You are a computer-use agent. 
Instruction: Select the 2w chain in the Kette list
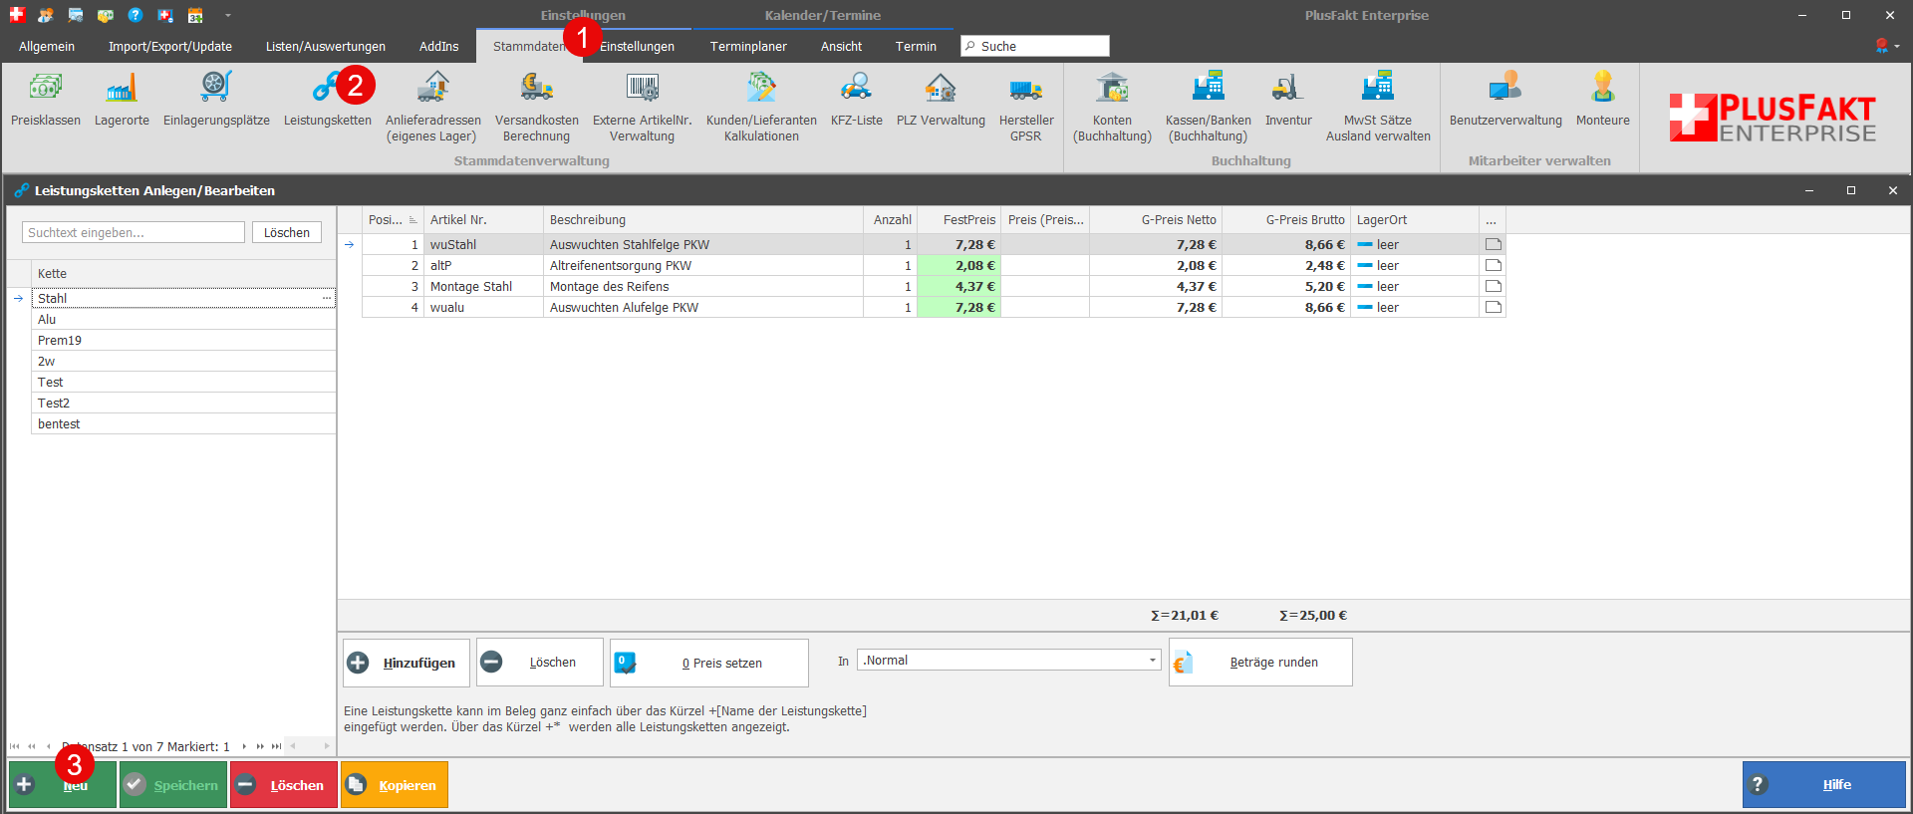(183, 361)
